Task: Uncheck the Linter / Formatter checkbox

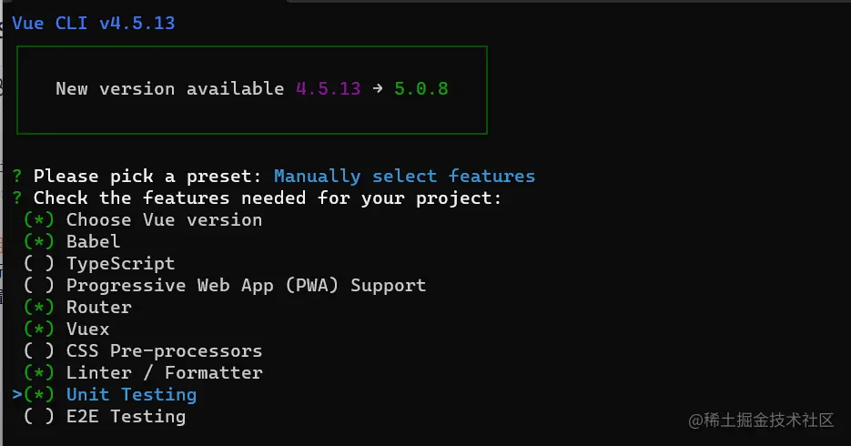Action: 39,373
